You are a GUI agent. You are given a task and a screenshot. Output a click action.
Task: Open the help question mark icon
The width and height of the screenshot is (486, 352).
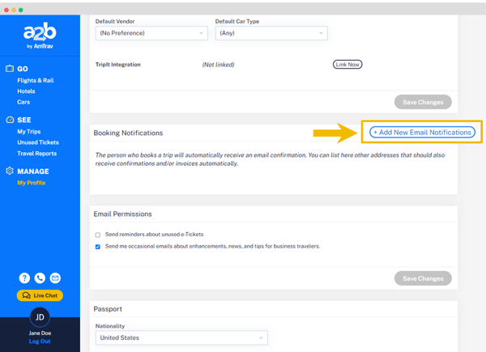(x=24, y=278)
